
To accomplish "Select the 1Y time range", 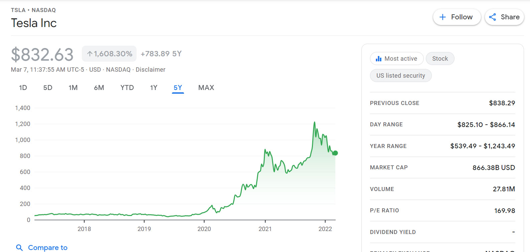I will [x=154, y=88].
